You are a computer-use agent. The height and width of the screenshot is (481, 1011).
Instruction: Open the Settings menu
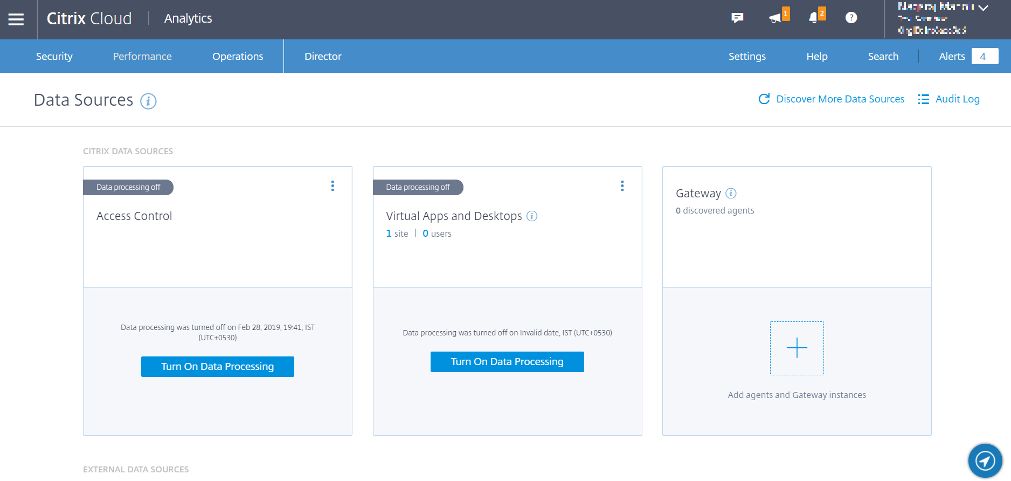[x=747, y=56]
